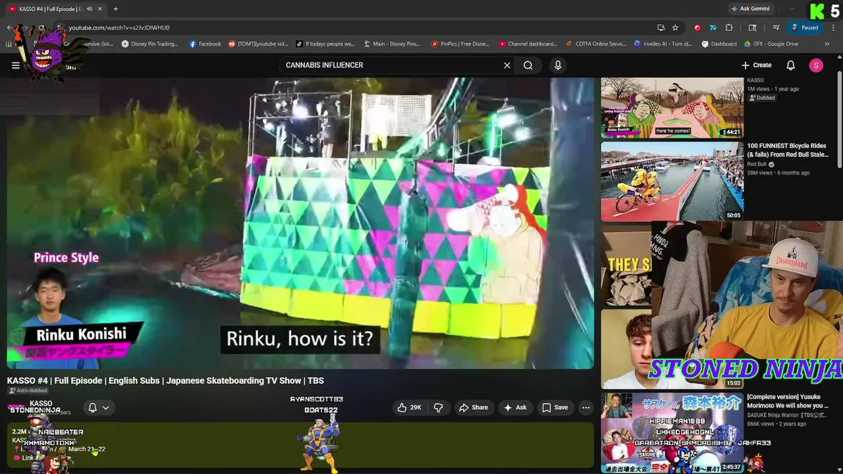The image size is (843, 474).
Task: Open the Chrome extensions puzzle icon
Action: click(x=729, y=28)
